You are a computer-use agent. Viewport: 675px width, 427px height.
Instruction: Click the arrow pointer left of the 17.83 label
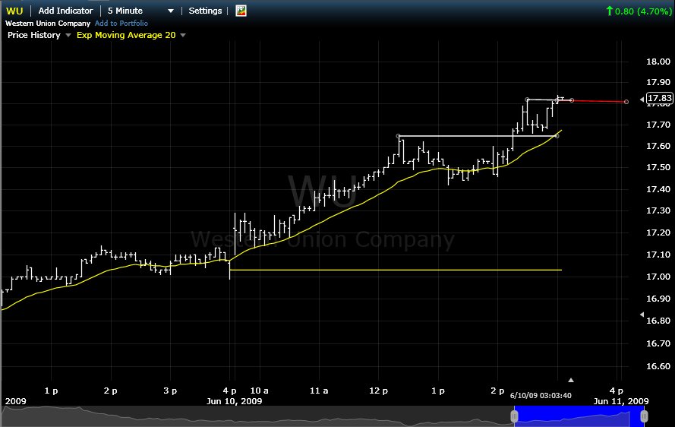[x=642, y=99]
